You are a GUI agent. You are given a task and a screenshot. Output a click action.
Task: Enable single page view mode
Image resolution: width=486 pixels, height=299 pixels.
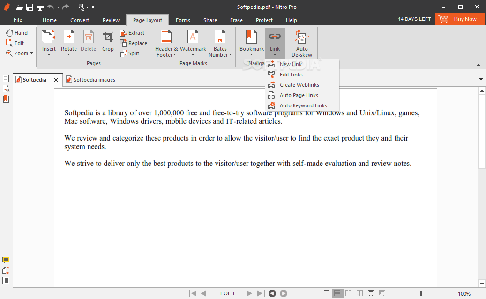327,293
